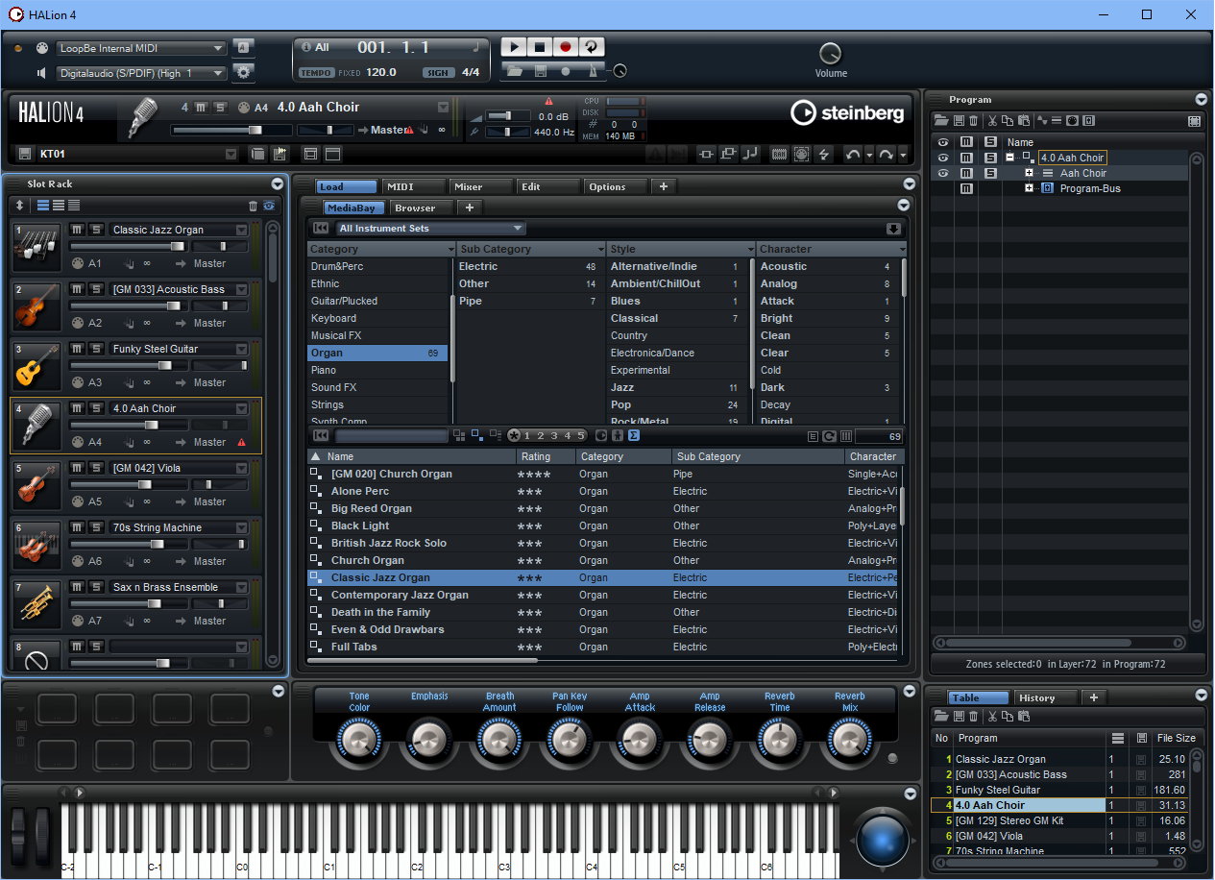Viewport: 1215px width, 880px height.
Task: Solo the Funky Steel Guitar slot
Action: (96, 349)
